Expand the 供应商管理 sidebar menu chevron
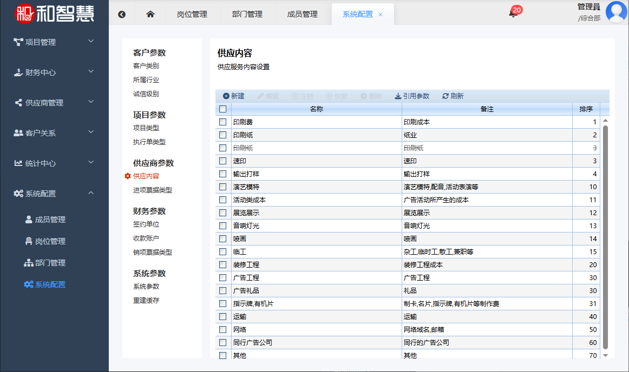The image size is (629, 372). tap(91, 102)
